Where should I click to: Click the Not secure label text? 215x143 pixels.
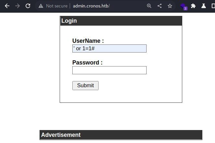pyautogui.click(x=57, y=6)
